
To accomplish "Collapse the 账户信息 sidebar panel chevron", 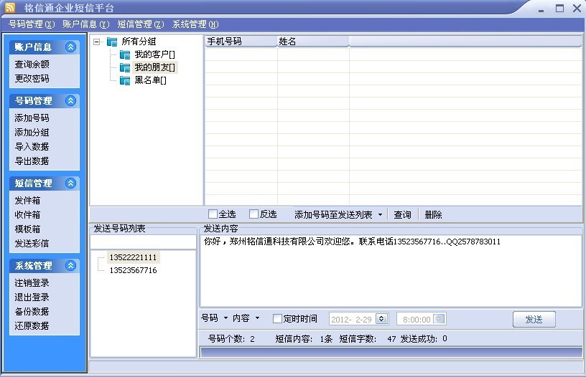I will coord(70,47).
